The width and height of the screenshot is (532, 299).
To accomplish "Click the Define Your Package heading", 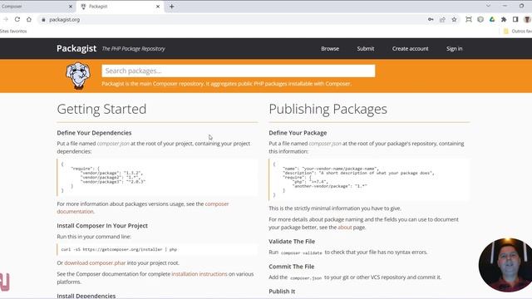I will (298, 133).
